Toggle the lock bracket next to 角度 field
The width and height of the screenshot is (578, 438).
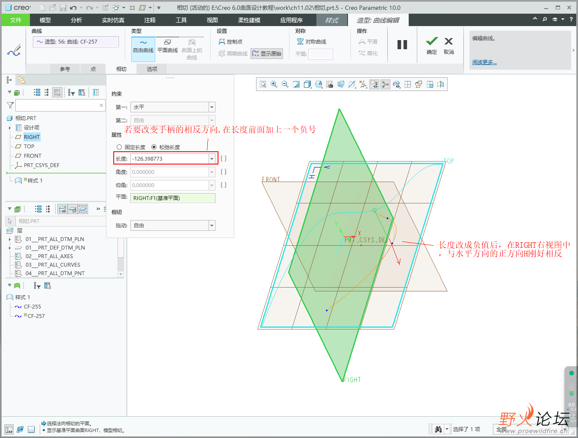click(x=224, y=172)
